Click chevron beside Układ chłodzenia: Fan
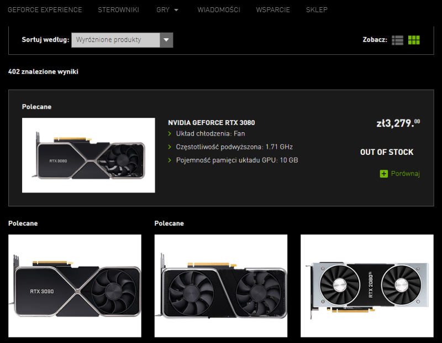The image size is (442, 343). pos(170,134)
